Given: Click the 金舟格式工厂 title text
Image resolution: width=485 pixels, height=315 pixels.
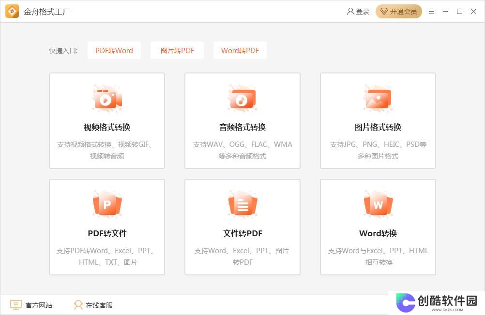Looking at the screenshot, I should [46, 12].
